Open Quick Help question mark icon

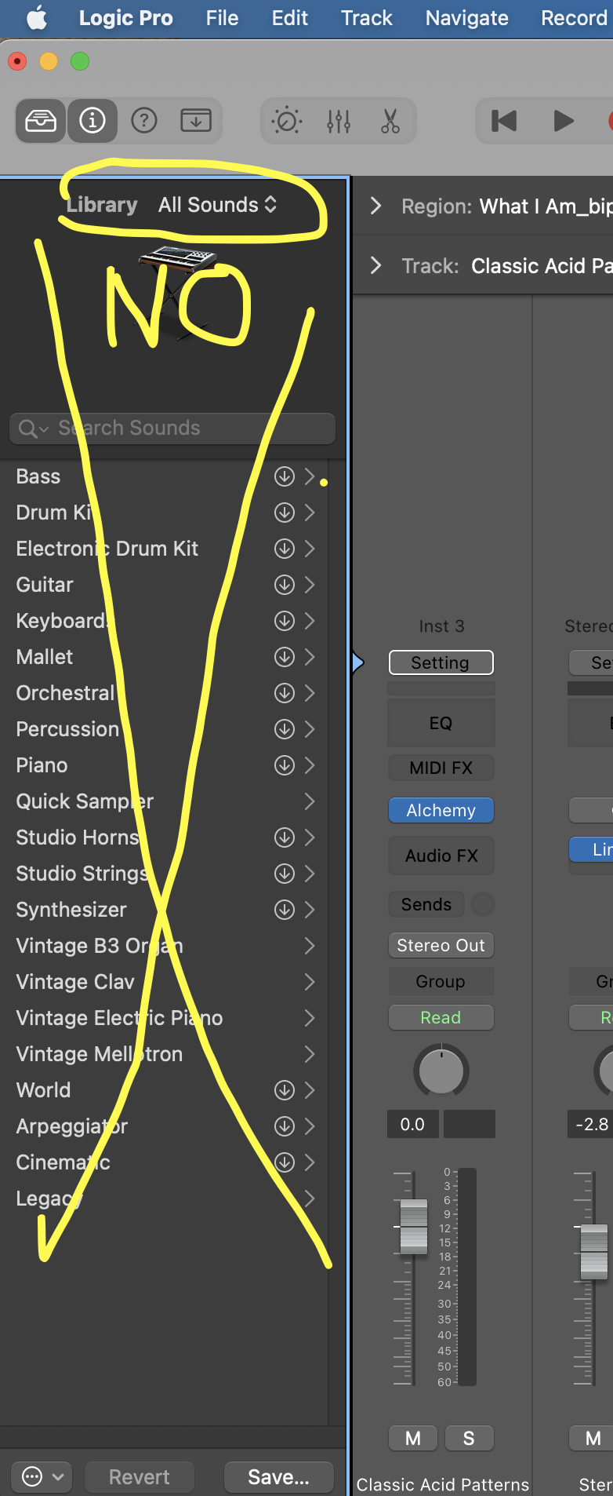point(144,121)
